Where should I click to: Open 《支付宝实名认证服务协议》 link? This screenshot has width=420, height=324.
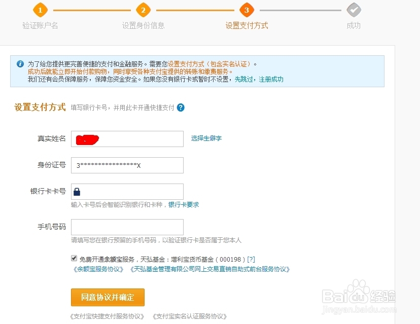[x=190, y=316]
